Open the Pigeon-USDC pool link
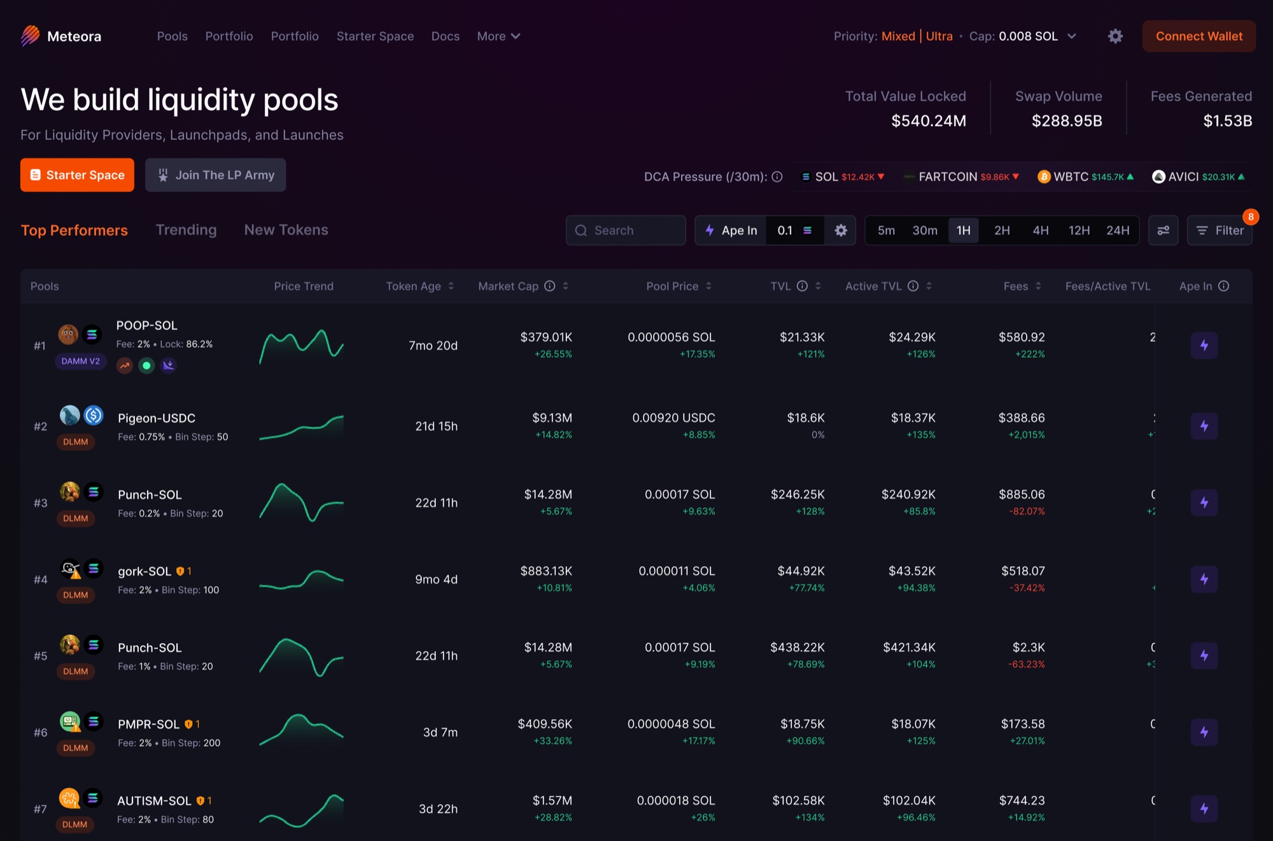The height and width of the screenshot is (841, 1273). [157, 418]
